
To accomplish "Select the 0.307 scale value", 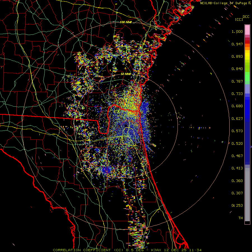I will pos(237,193).
